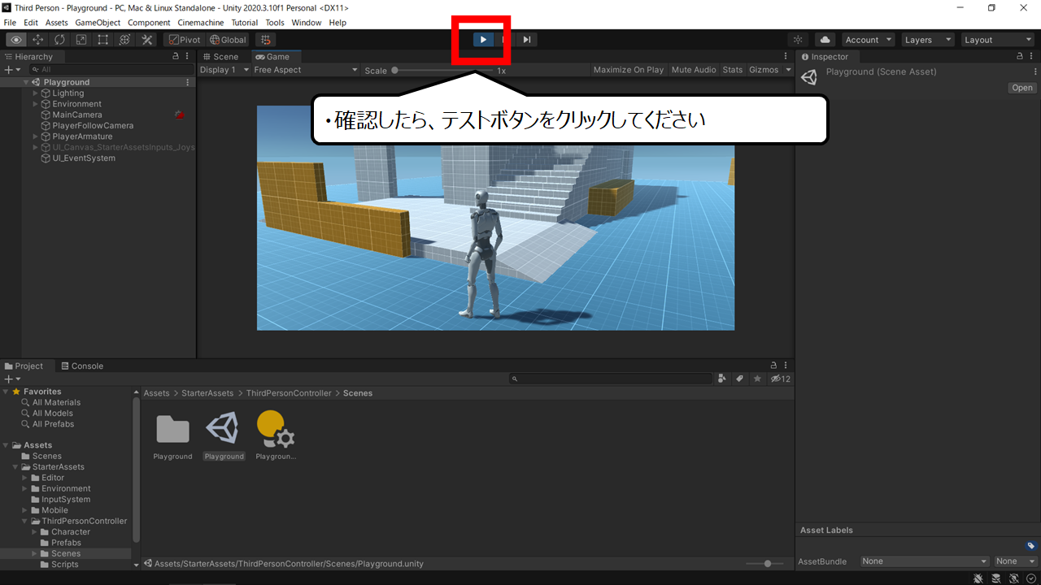Open the Game view three-dot menu
The width and height of the screenshot is (1041, 585).
[x=786, y=57]
